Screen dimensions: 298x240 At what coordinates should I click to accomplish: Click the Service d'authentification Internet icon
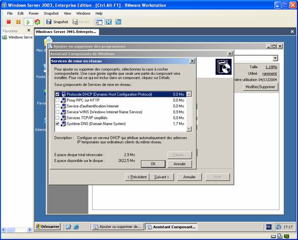point(63,106)
